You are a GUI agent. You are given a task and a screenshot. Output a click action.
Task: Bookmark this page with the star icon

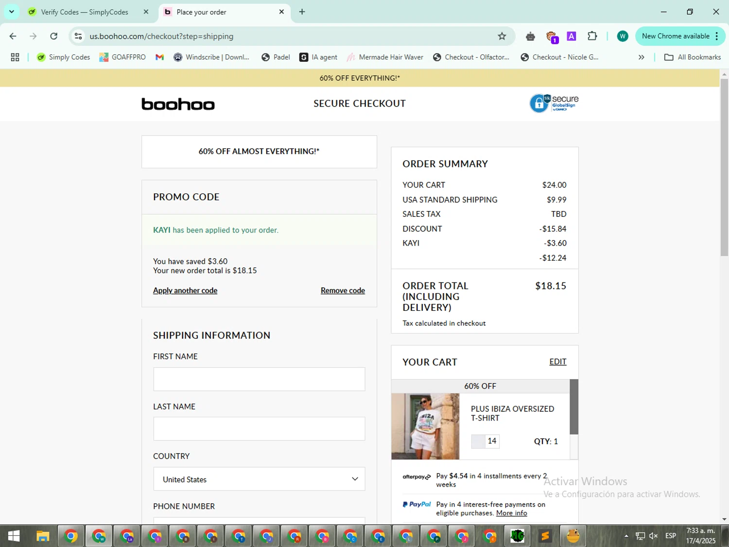point(502,36)
